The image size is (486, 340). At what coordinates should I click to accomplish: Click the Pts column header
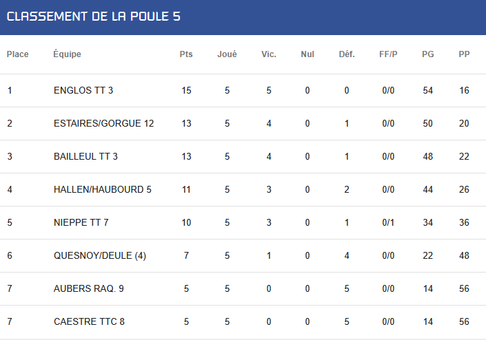point(186,54)
